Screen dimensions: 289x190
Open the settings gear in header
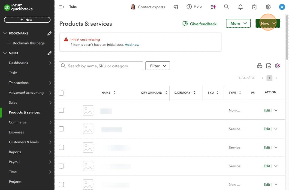click(268, 7)
